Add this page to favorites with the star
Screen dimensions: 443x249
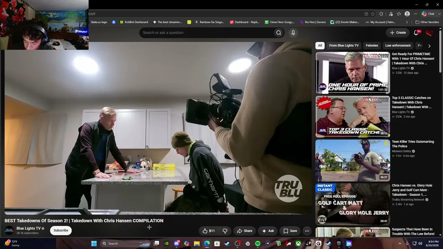click(373, 14)
